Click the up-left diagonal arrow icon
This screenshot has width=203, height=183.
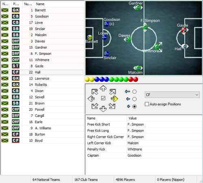95,91
